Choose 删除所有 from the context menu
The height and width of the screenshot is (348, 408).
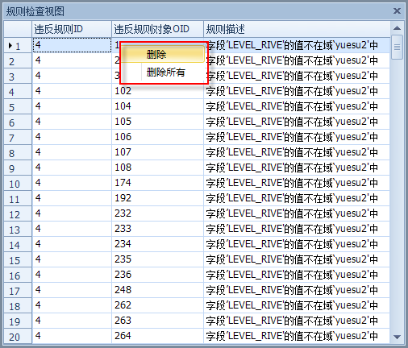(x=163, y=72)
